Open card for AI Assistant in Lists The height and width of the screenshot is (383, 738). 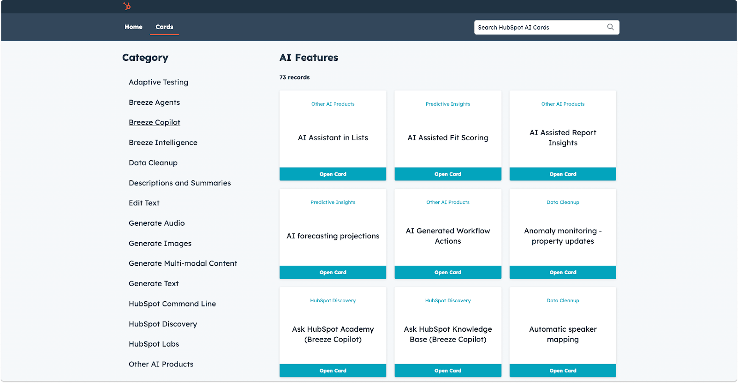(x=333, y=174)
